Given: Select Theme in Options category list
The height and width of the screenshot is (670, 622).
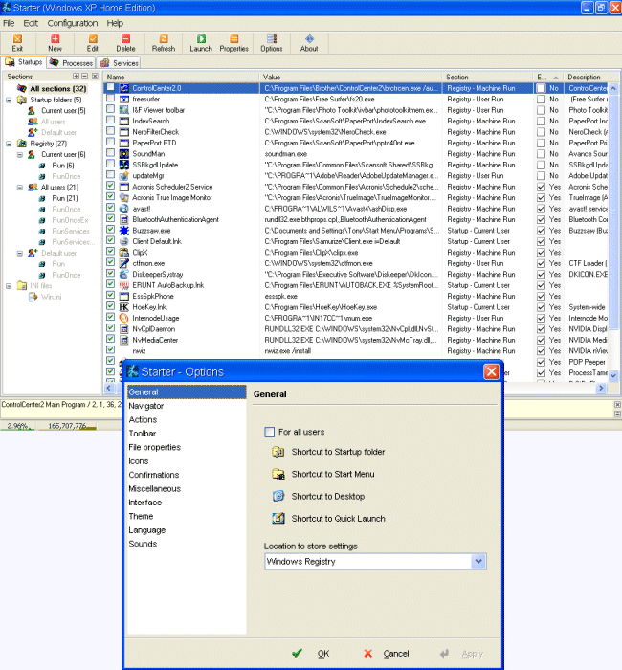Looking at the screenshot, I should [x=141, y=516].
